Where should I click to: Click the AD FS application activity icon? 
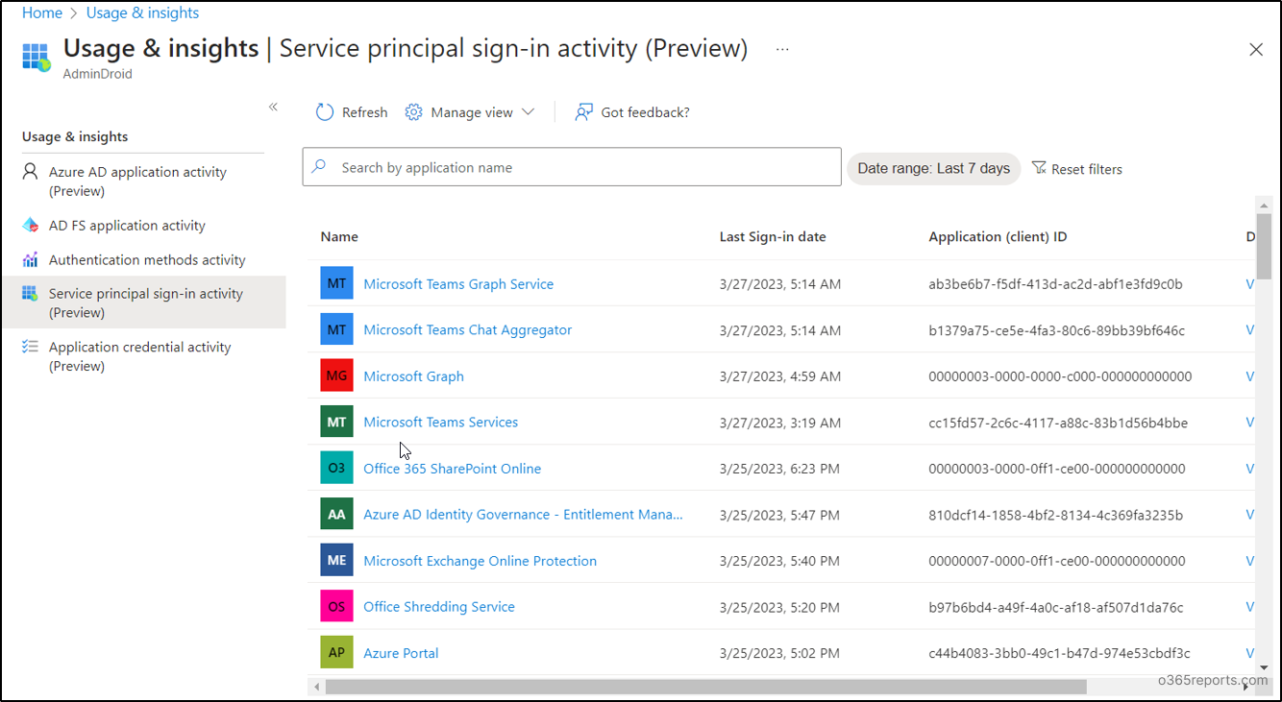click(31, 226)
